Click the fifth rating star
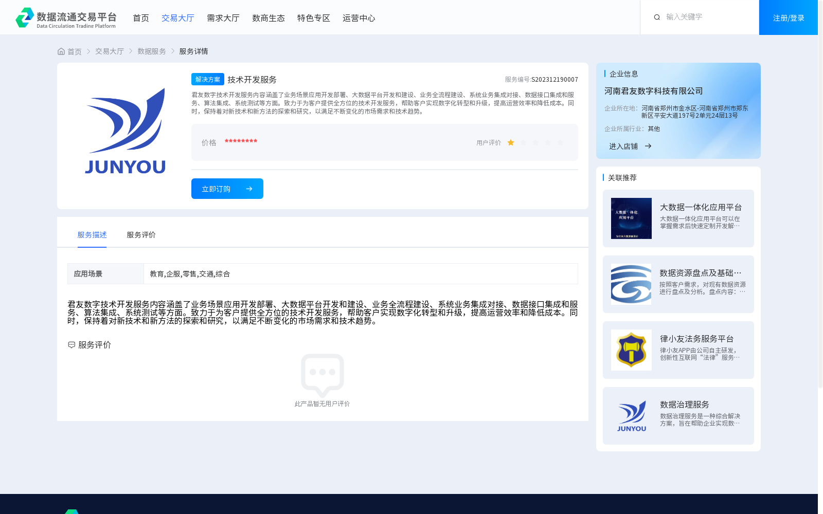The width and height of the screenshot is (823, 514). [x=560, y=142]
